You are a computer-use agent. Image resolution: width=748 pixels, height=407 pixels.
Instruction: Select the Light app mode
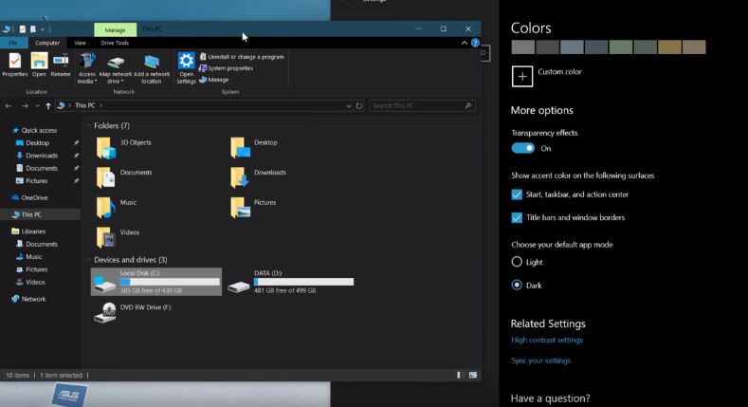click(x=517, y=262)
